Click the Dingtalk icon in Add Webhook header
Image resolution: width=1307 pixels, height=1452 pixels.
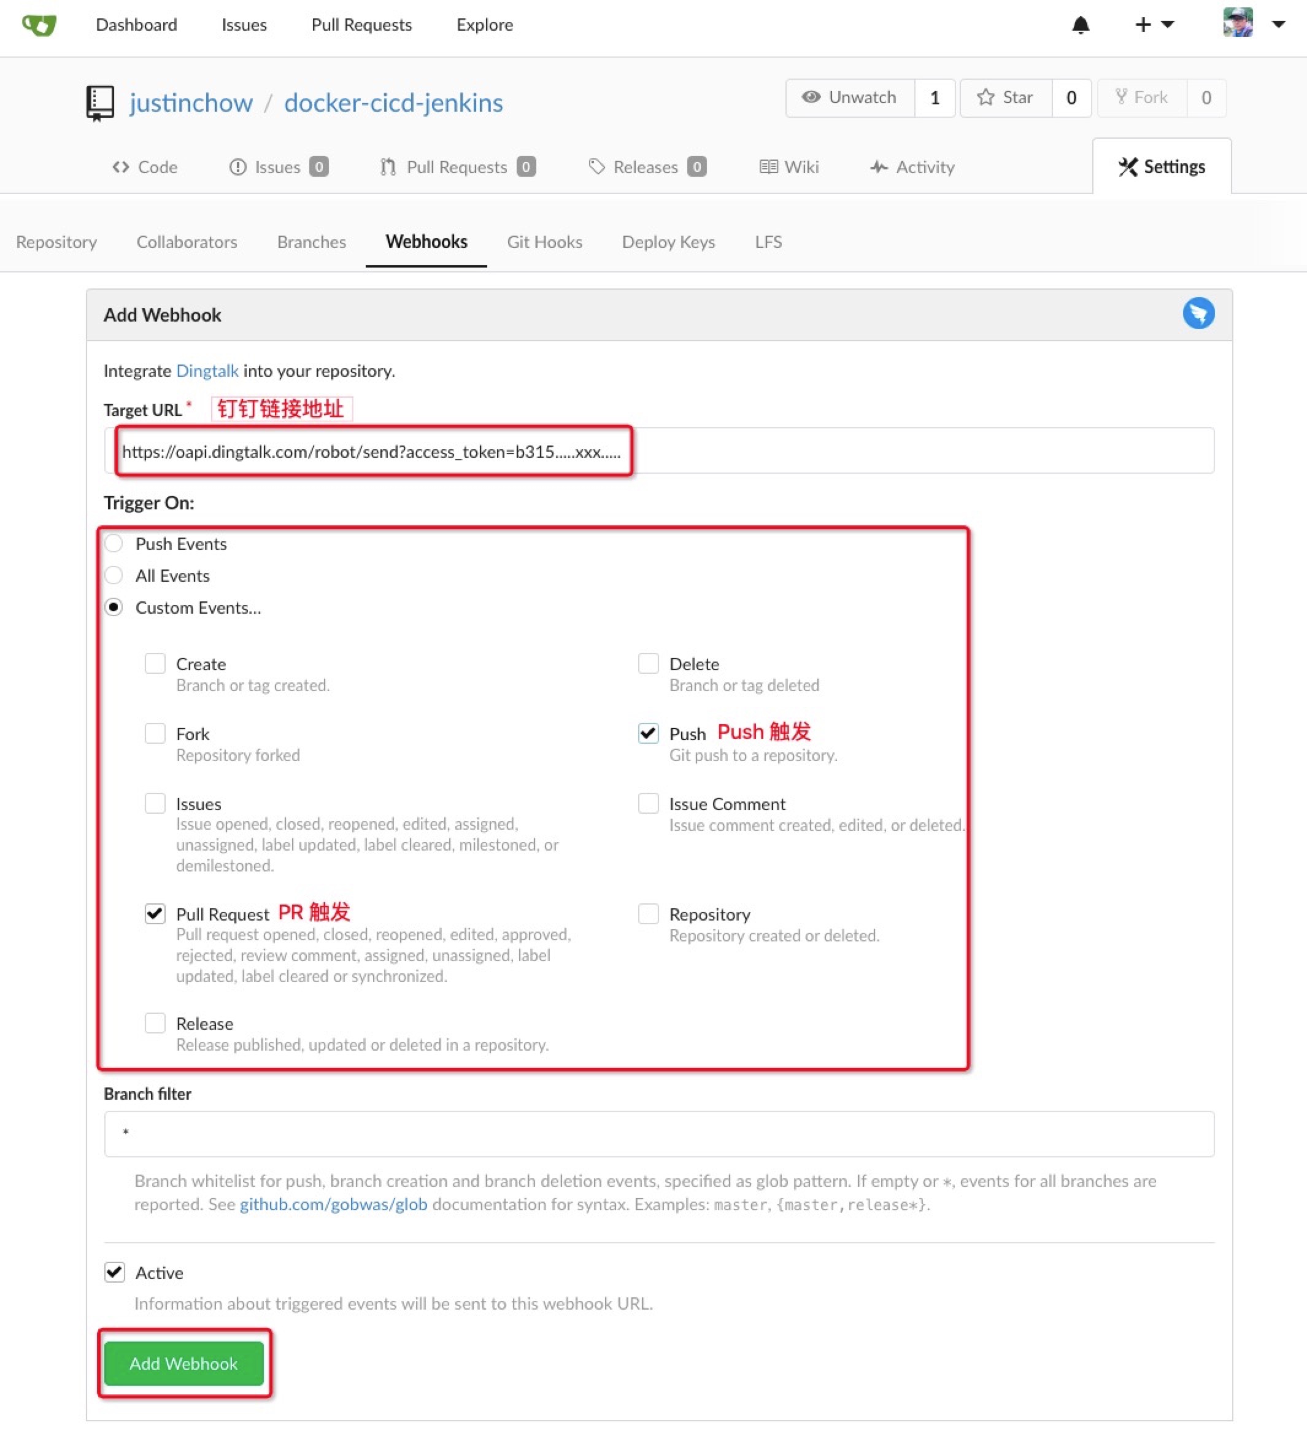(1198, 314)
